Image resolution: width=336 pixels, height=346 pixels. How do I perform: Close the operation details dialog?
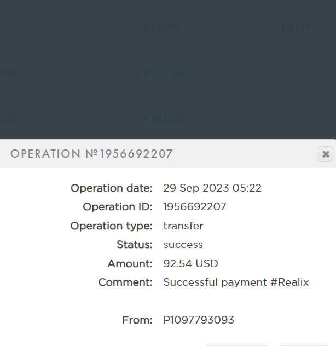[x=326, y=154]
